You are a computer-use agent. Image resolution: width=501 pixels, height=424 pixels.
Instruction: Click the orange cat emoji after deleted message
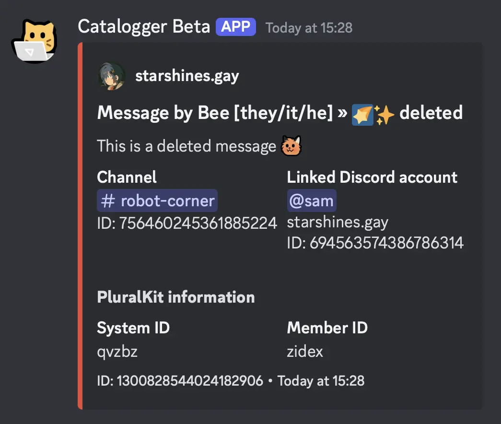[292, 146]
